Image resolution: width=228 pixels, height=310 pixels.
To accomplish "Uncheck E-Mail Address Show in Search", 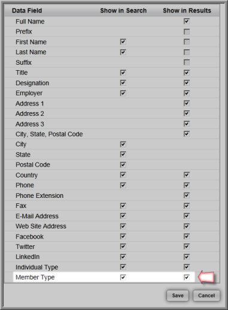I will pyautogui.click(x=123, y=216).
